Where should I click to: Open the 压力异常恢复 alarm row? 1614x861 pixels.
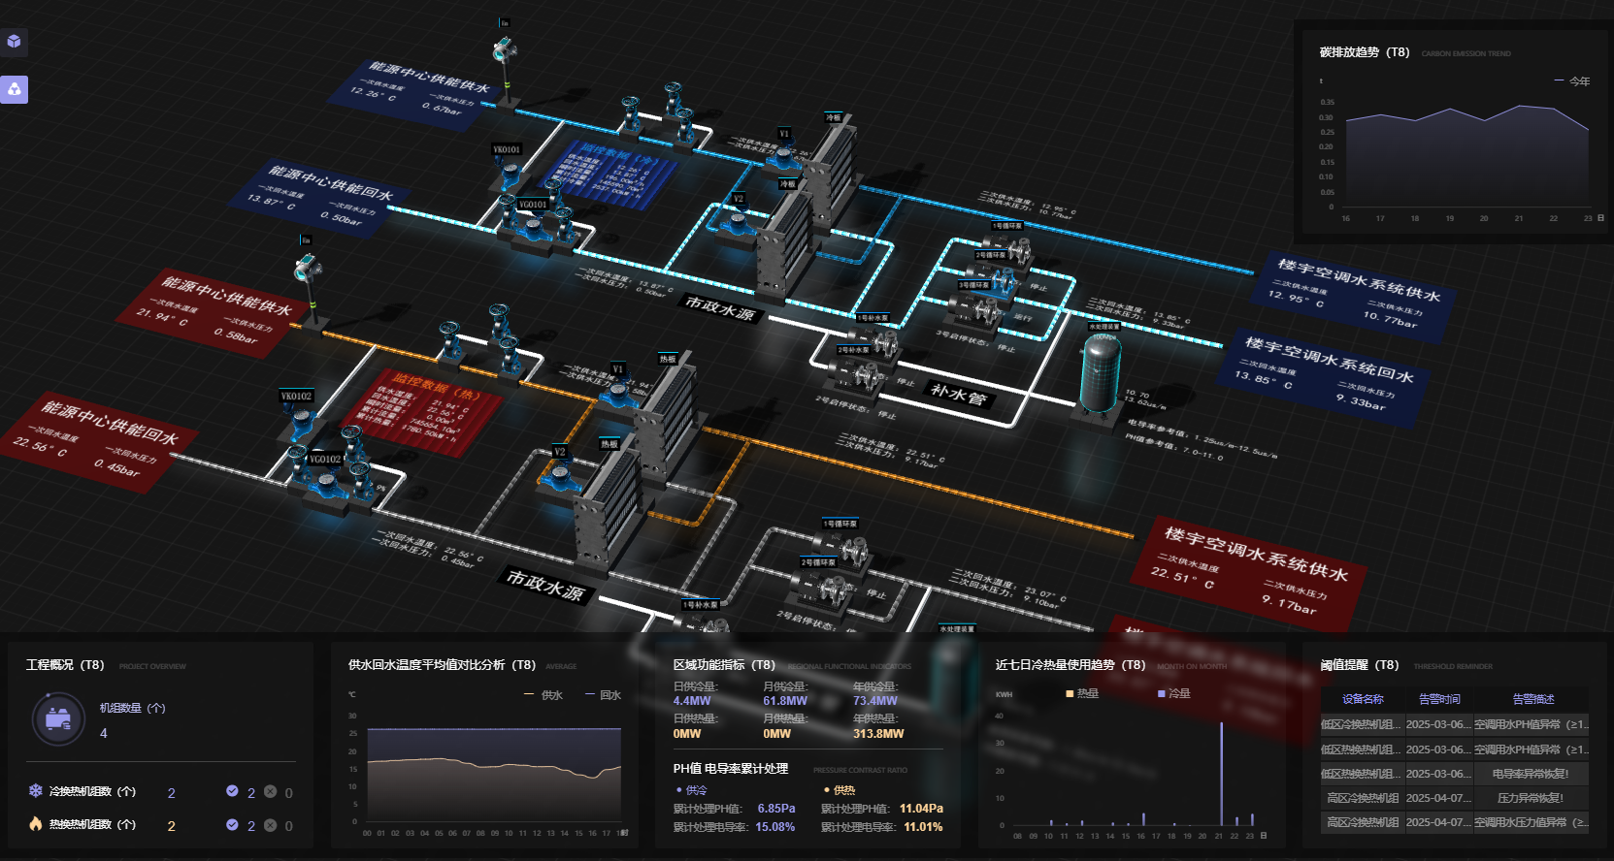pyautogui.click(x=1454, y=798)
